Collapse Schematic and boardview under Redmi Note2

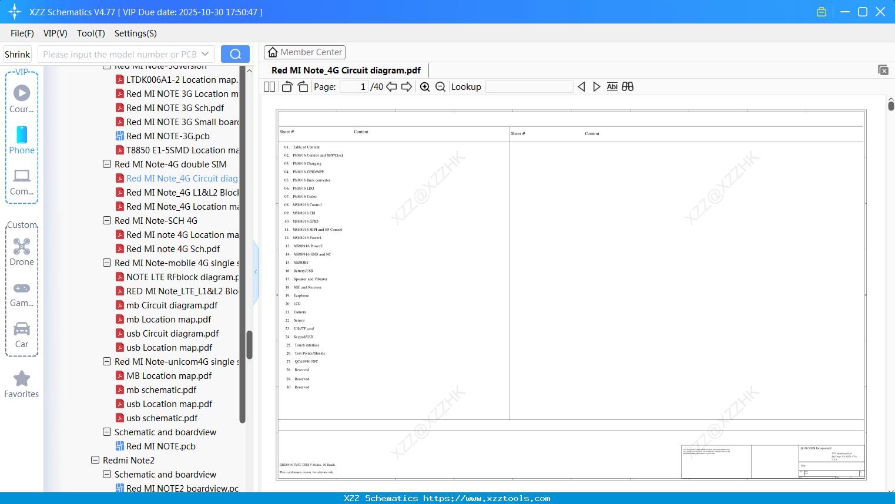tap(107, 475)
